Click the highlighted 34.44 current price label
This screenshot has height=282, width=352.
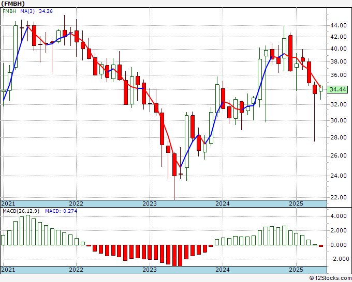(338, 89)
